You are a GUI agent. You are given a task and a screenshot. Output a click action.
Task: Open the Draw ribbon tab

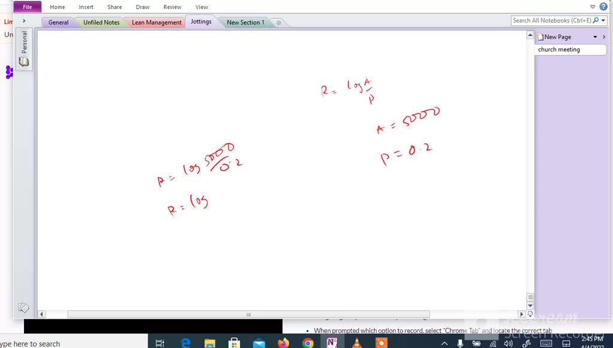click(142, 7)
